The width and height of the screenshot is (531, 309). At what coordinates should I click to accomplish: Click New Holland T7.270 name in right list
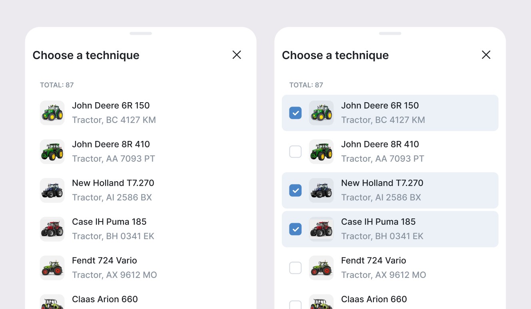point(382,183)
